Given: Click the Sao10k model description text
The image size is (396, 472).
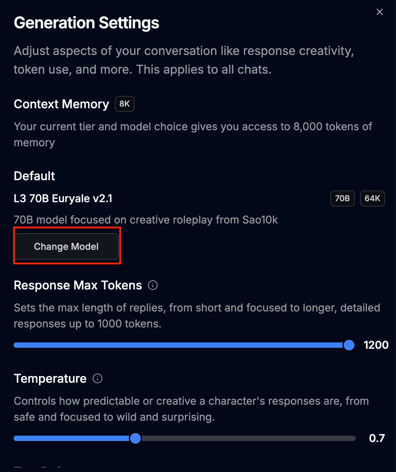Looking at the screenshot, I should point(146,220).
